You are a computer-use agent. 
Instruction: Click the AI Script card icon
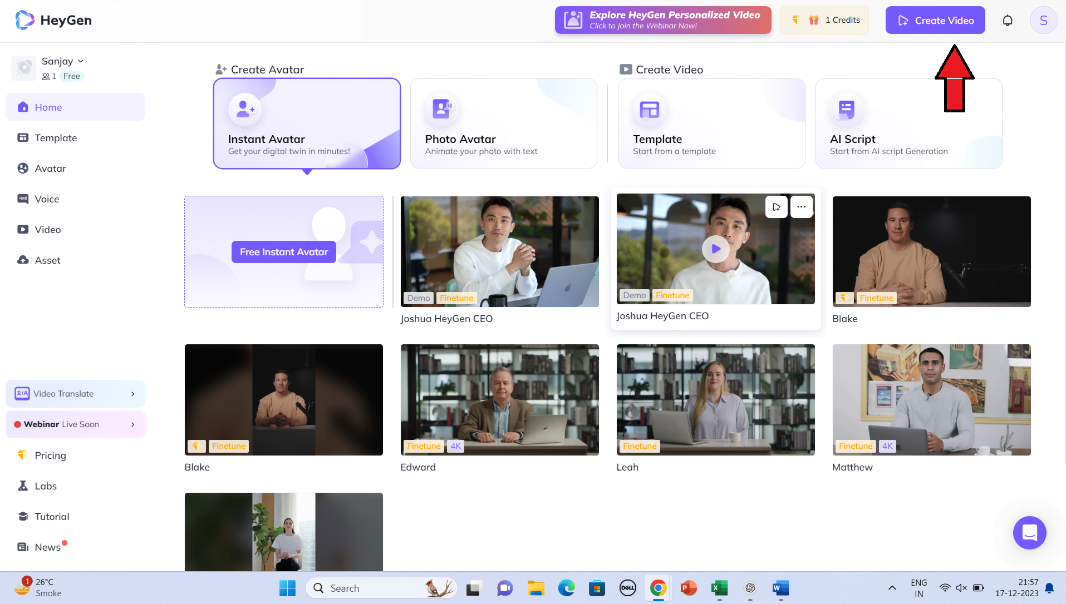tap(846, 109)
